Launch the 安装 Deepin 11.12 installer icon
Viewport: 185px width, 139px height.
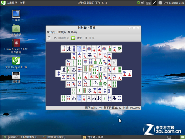(x=16, y=63)
